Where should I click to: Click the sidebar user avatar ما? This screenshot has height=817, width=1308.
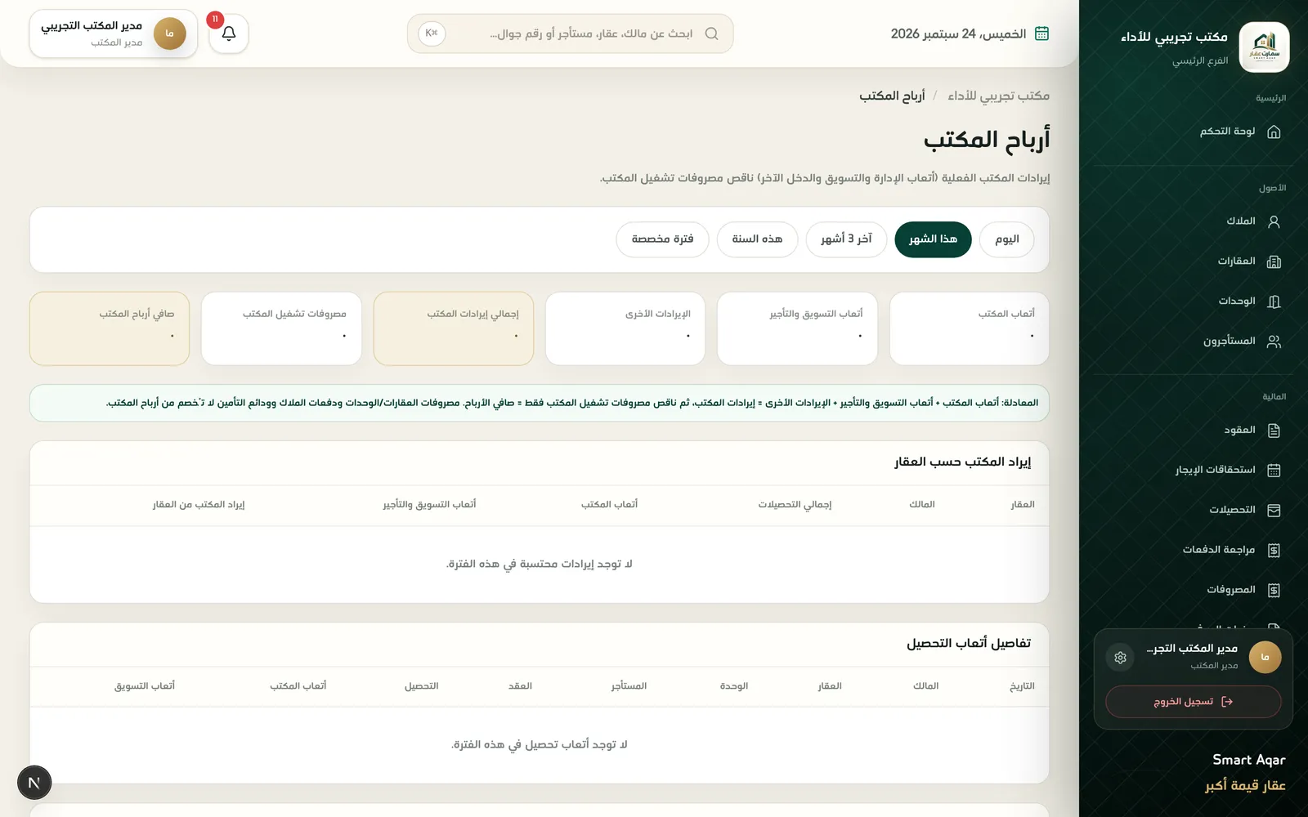(1265, 658)
